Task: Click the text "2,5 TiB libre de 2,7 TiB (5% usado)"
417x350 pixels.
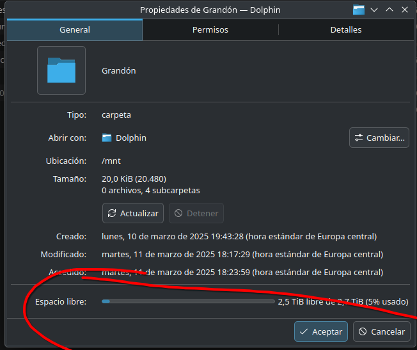Action: (343, 301)
